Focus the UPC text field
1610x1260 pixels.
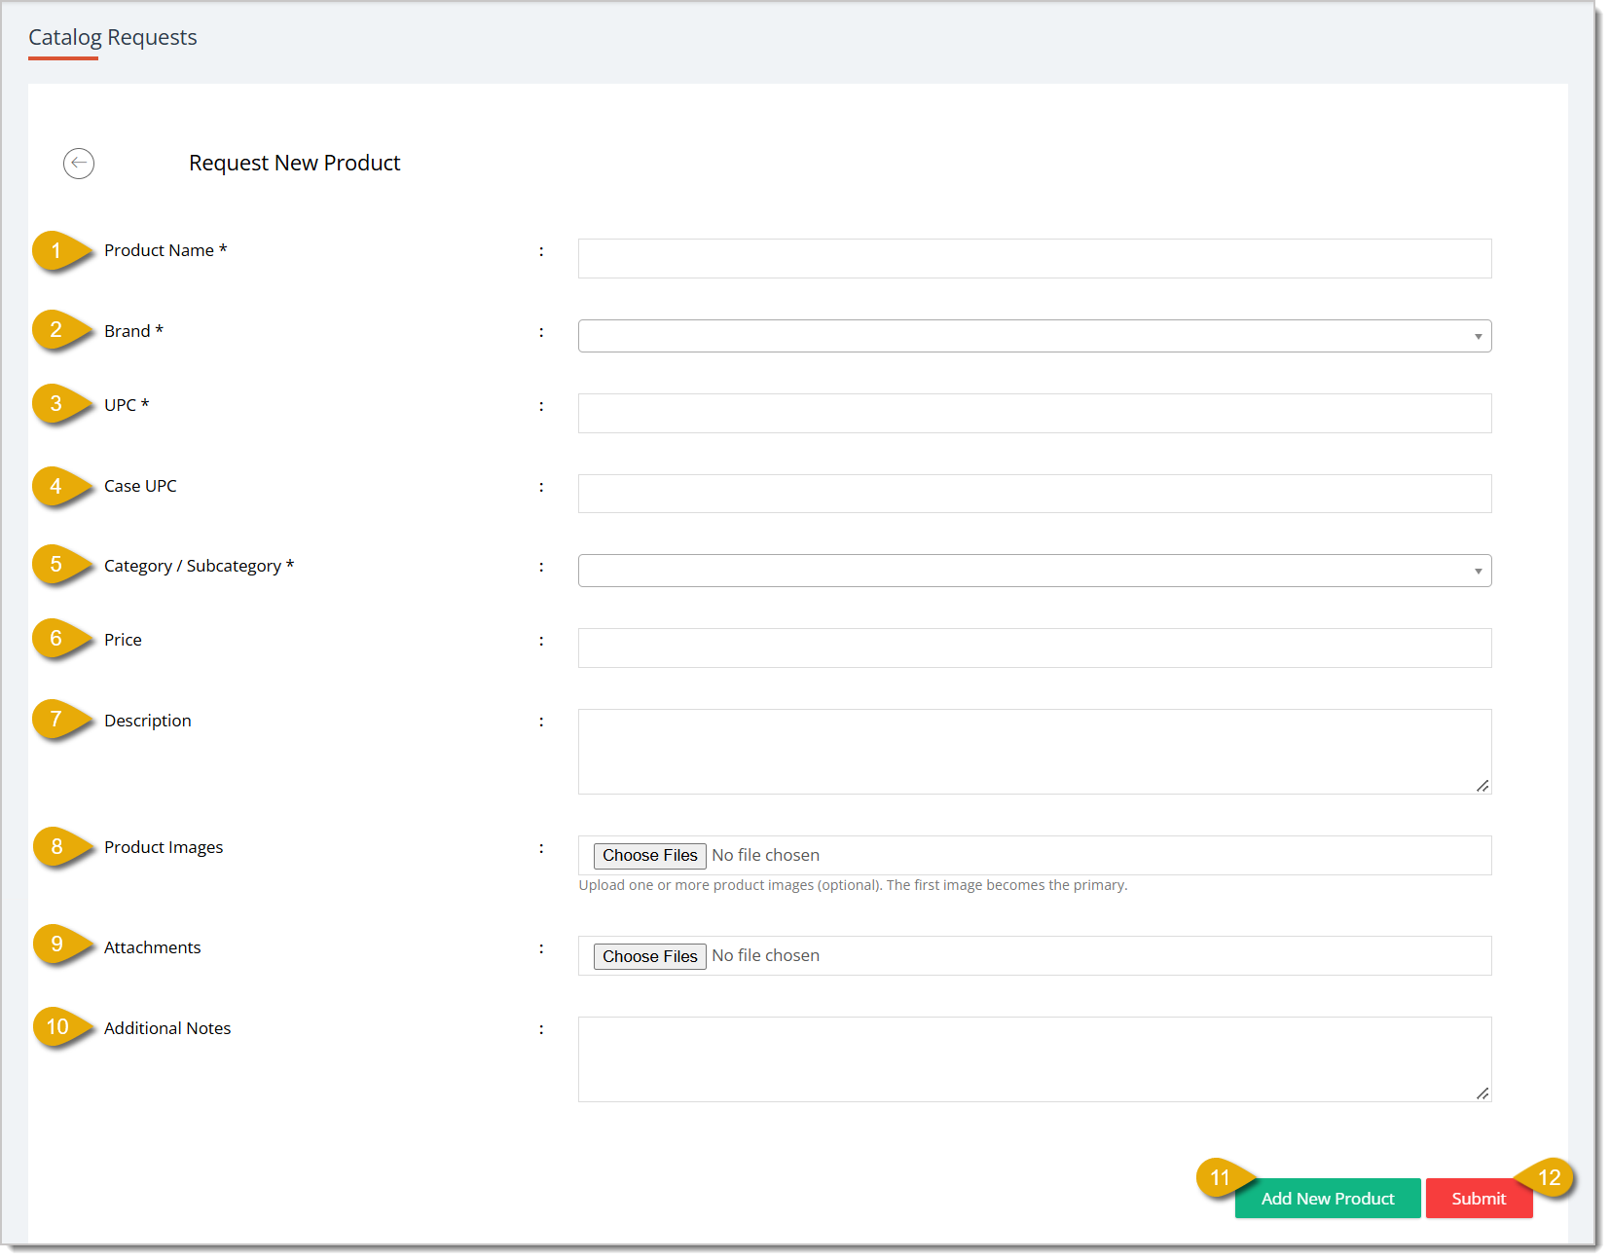1035,413
